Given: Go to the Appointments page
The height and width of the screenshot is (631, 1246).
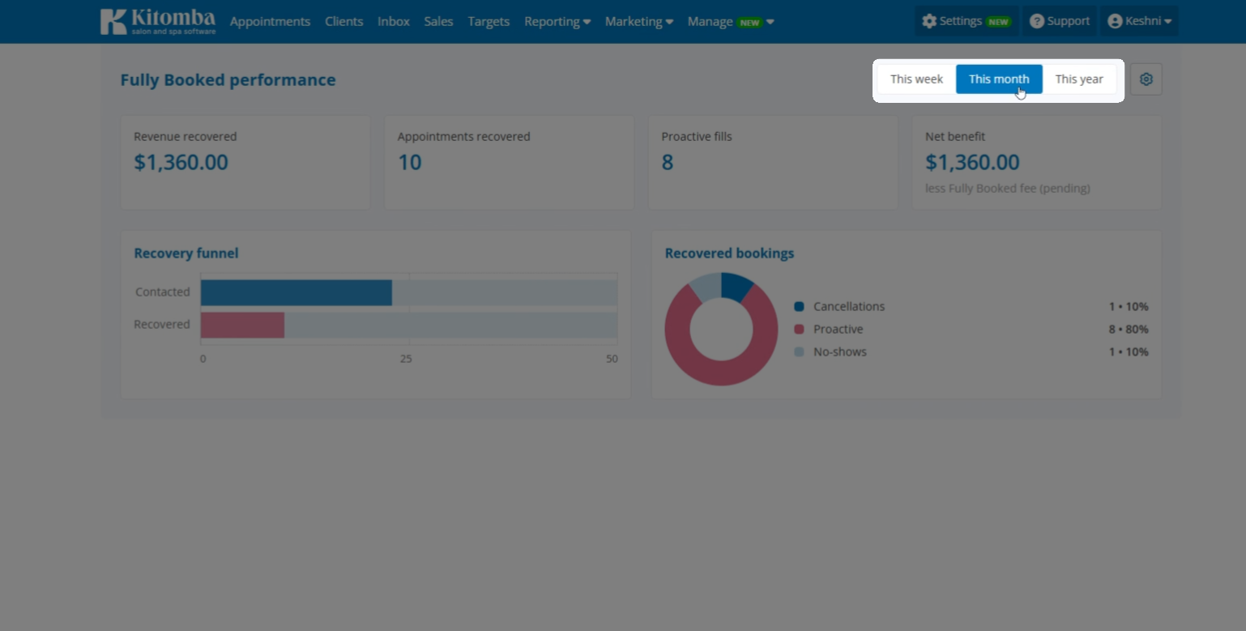Looking at the screenshot, I should pos(270,22).
